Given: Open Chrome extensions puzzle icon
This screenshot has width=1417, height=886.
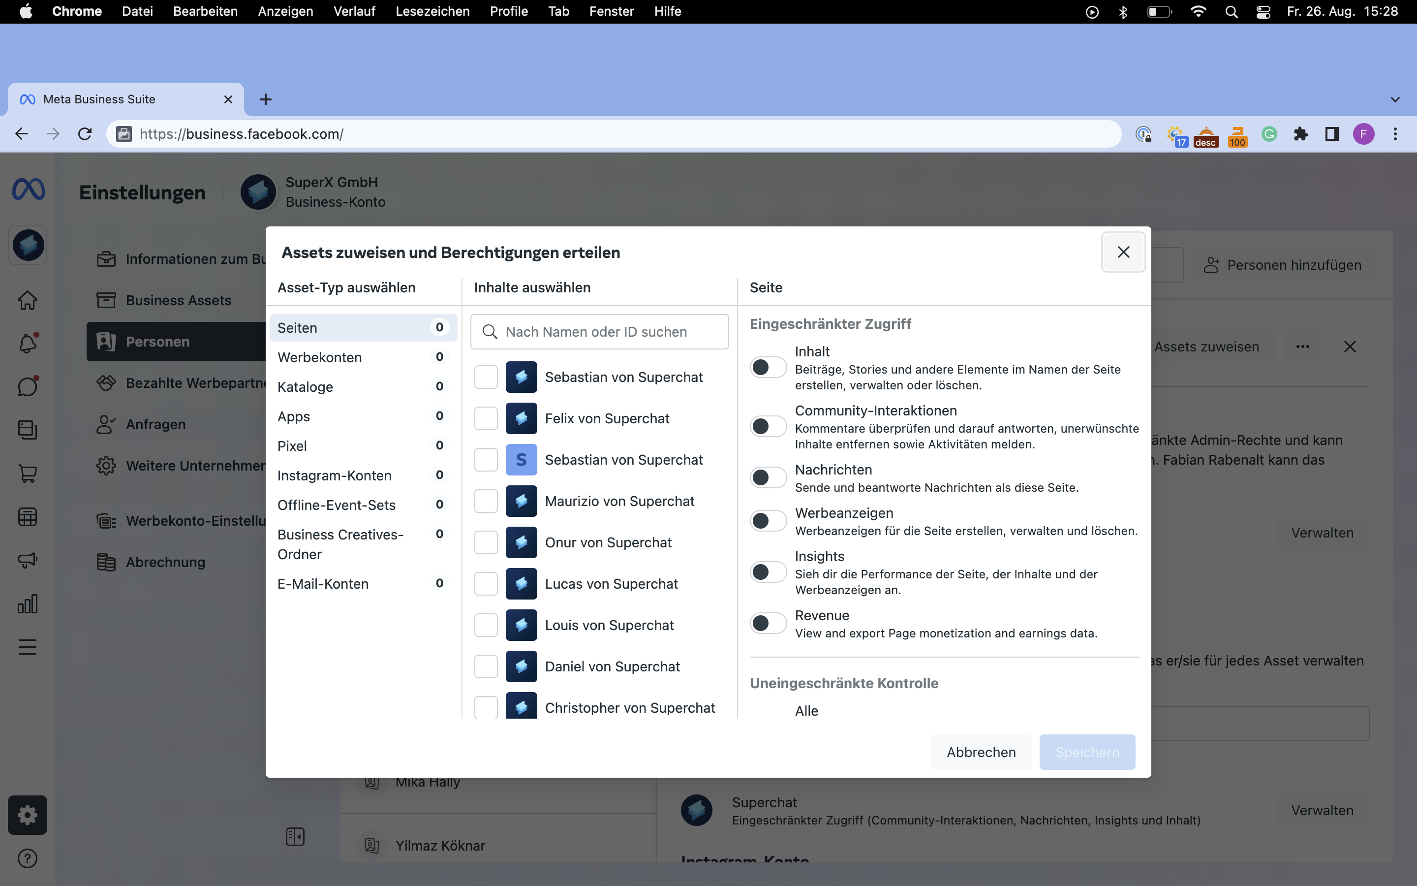Looking at the screenshot, I should tap(1300, 134).
